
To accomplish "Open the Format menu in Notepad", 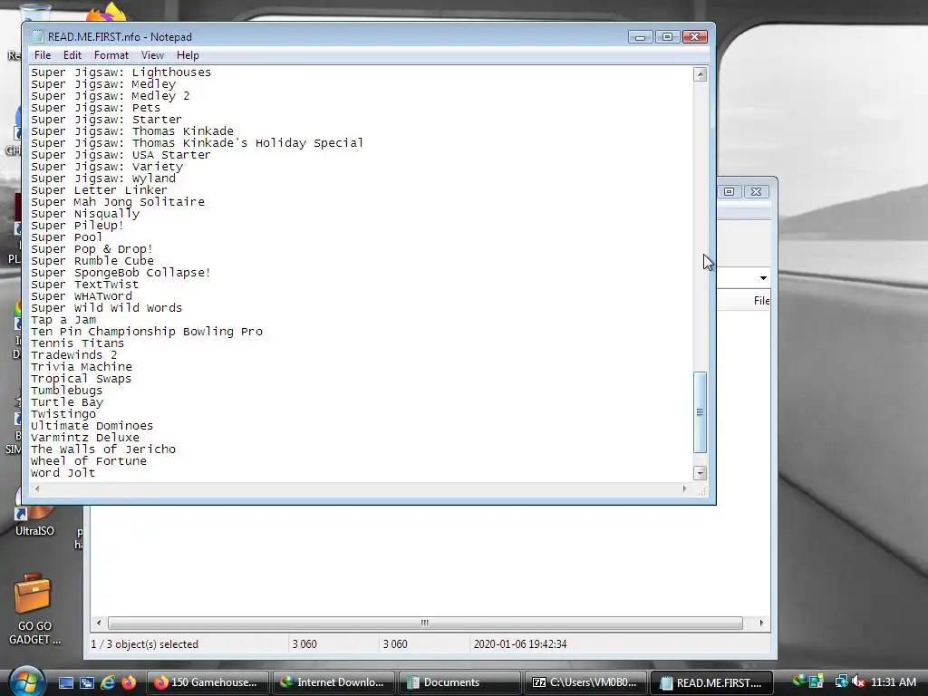I will click(111, 55).
